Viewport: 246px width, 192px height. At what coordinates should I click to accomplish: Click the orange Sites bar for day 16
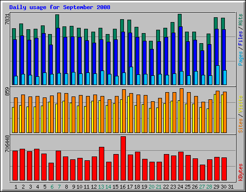124,111
